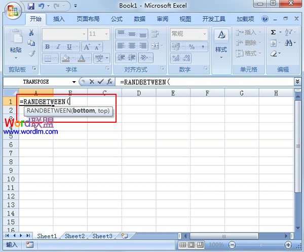The width and height of the screenshot is (304, 252).
Task: Switch to the Sheet2 worksheet tab
Action: pos(74,236)
